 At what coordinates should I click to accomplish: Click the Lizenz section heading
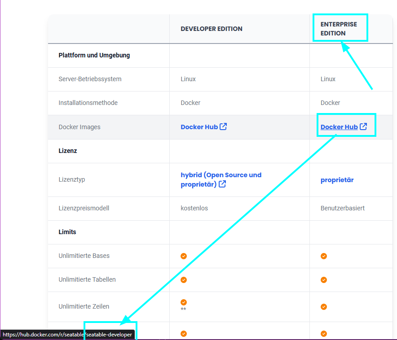pos(68,151)
